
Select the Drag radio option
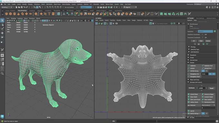[188, 26]
